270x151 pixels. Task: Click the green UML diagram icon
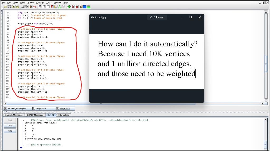[60, 7]
